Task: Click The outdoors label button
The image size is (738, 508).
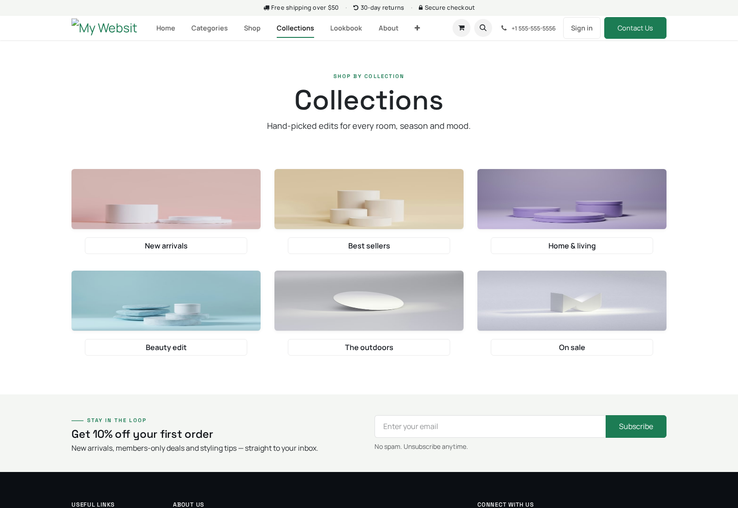Action: (x=369, y=347)
